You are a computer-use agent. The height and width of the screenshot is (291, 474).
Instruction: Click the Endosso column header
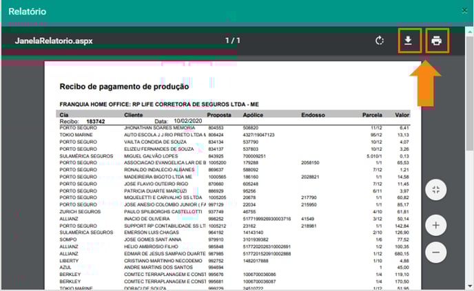pyautogui.click(x=313, y=115)
